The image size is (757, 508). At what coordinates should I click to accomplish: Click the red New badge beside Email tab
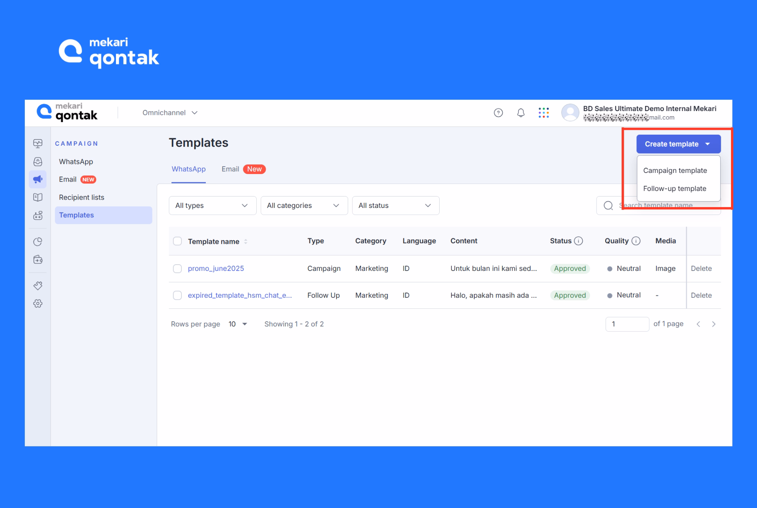coord(254,169)
